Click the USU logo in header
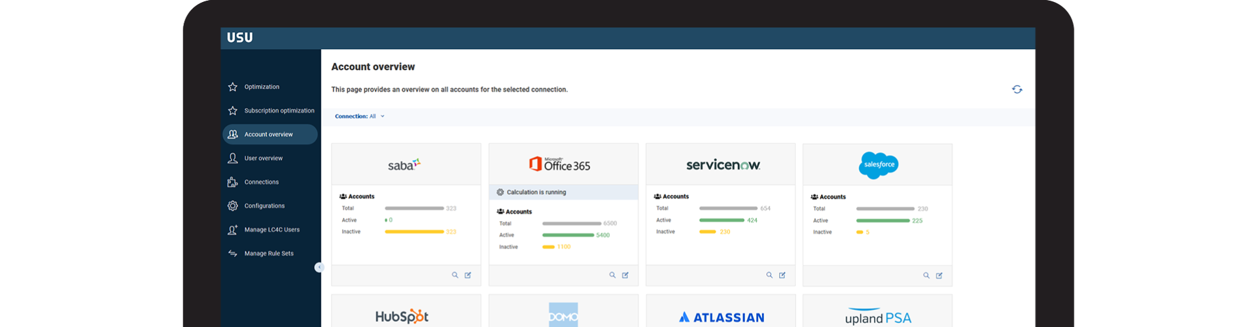Image resolution: width=1256 pixels, height=327 pixels. pos(239,38)
